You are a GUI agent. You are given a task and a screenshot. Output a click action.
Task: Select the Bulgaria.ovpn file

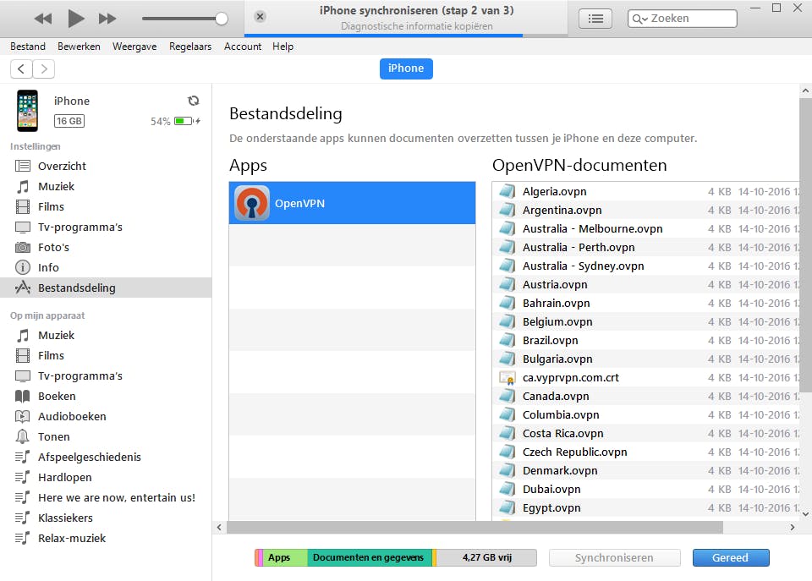click(x=646, y=359)
